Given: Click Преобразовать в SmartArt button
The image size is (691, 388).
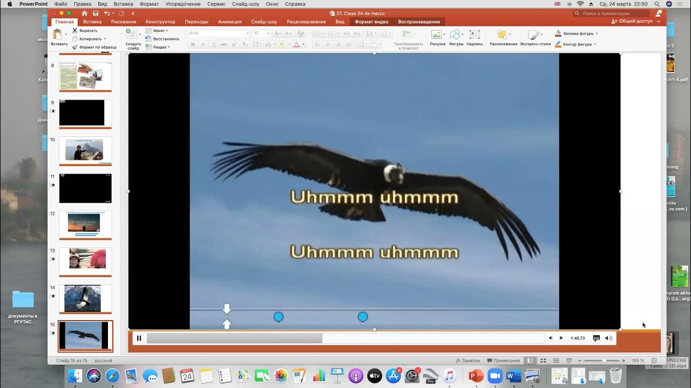Looking at the screenshot, I should tap(408, 40).
